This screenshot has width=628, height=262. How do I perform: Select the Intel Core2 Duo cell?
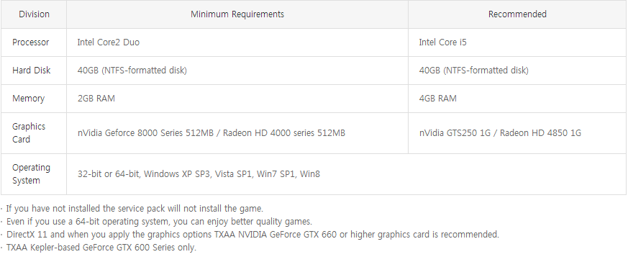pyautogui.click(x=237, y=42)
